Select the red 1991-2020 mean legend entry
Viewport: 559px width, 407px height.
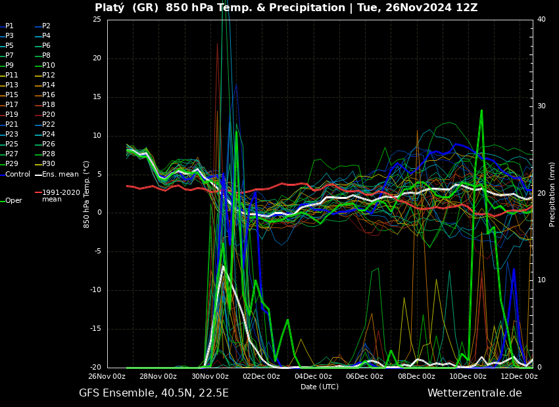[x=61, y=196]
